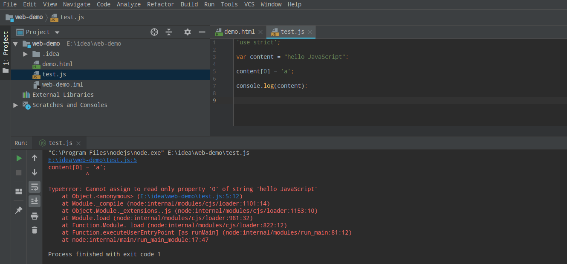
Task: Open the Code menu
Action: [104, 4]
